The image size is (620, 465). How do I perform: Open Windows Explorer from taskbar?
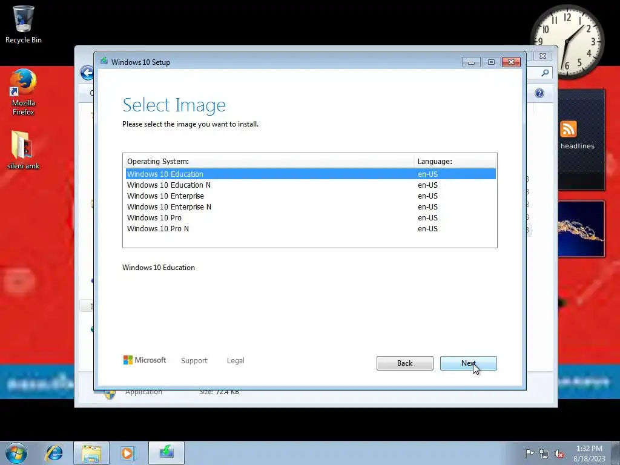coord(91,453)
